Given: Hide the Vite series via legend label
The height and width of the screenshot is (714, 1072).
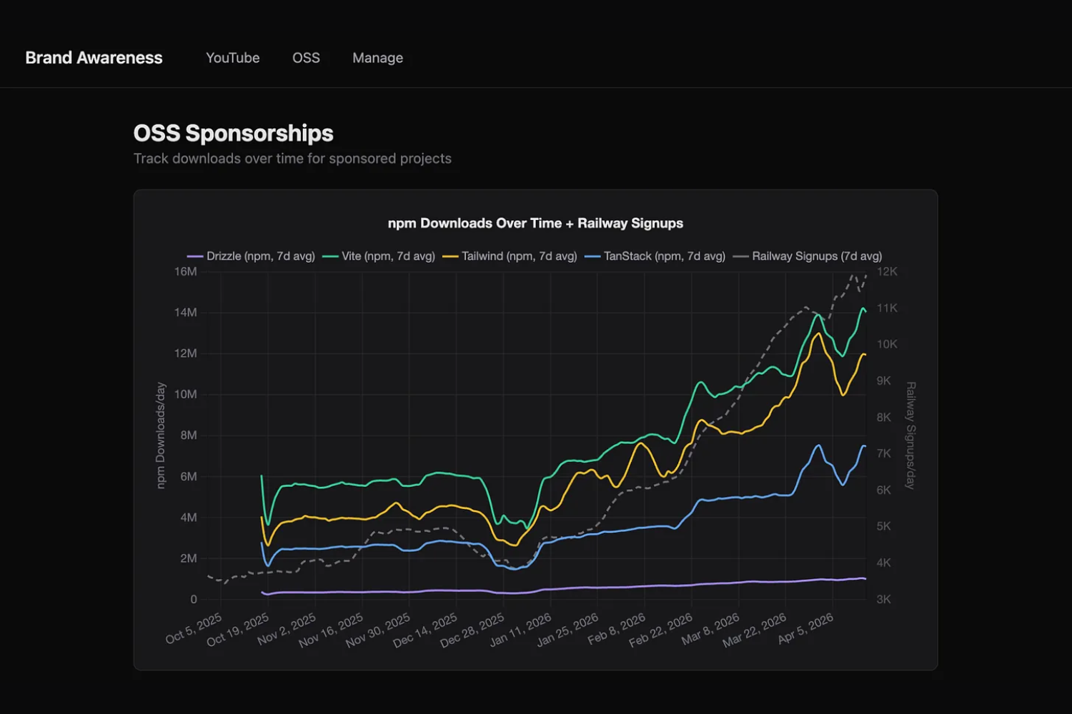Looking at the screenshot, I should click(387, 256).
